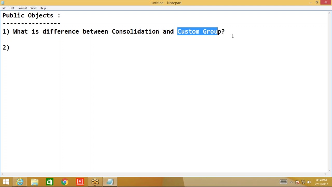Open the Windows Store taskbar icon
The image size is (332, 187).
(50, 182)
